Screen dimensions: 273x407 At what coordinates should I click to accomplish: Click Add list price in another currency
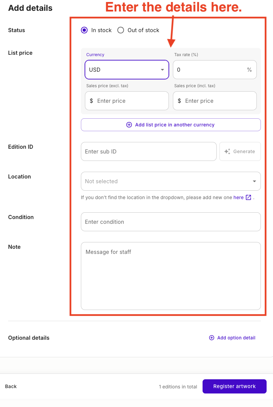[171, 125]
